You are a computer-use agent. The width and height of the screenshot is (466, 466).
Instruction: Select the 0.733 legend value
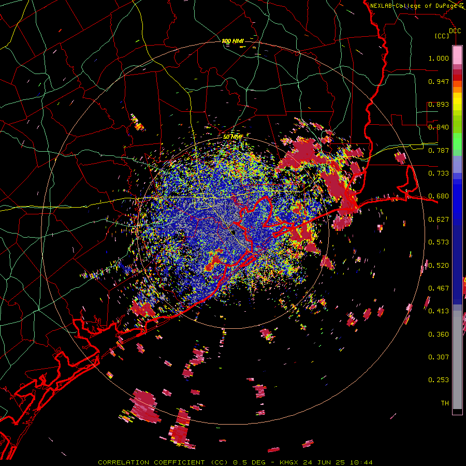[x=439, y=173]
